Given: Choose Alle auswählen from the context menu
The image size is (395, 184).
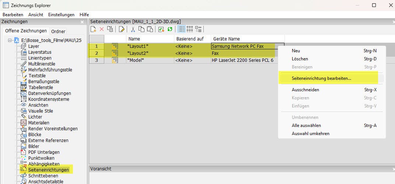Looking at the screenshot, I should 332,125.
